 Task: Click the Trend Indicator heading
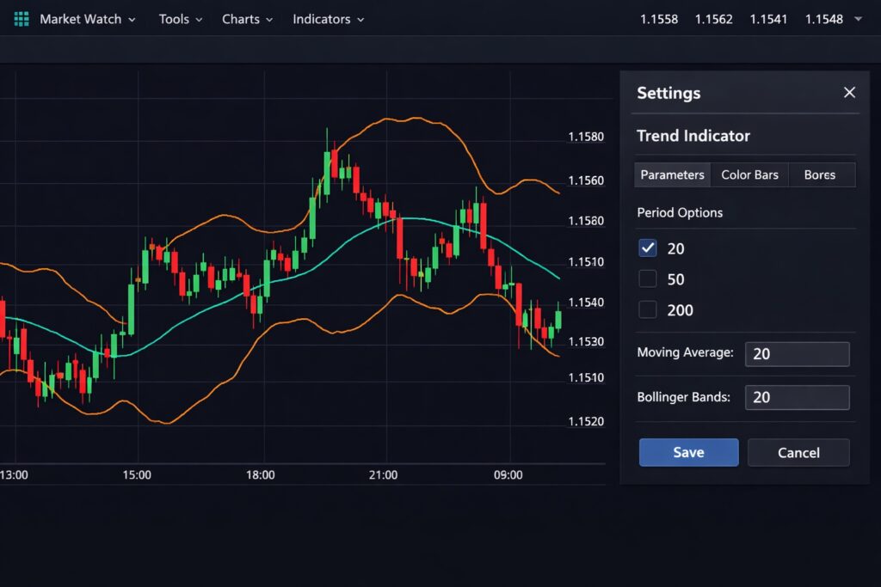pyautogui.click(x=693, y=136)
